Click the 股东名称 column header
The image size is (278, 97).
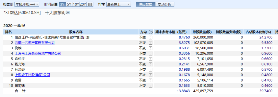(x=76, y=32)
